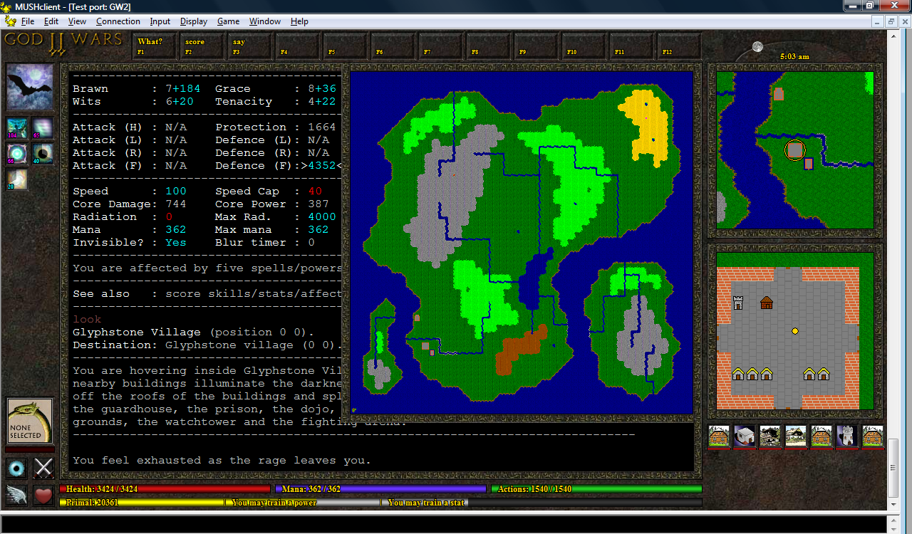Click the moon phase icon beside the clock
912x534 pixels.
[757, 47]
